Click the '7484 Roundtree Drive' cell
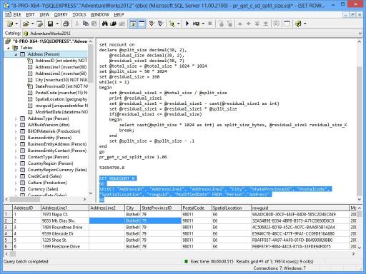Screen dimensions: 366x274 [x=65, y=228]
